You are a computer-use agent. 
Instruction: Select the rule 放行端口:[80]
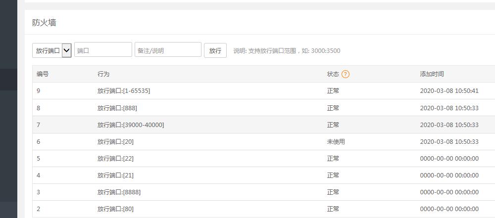(x=115, y=209)
